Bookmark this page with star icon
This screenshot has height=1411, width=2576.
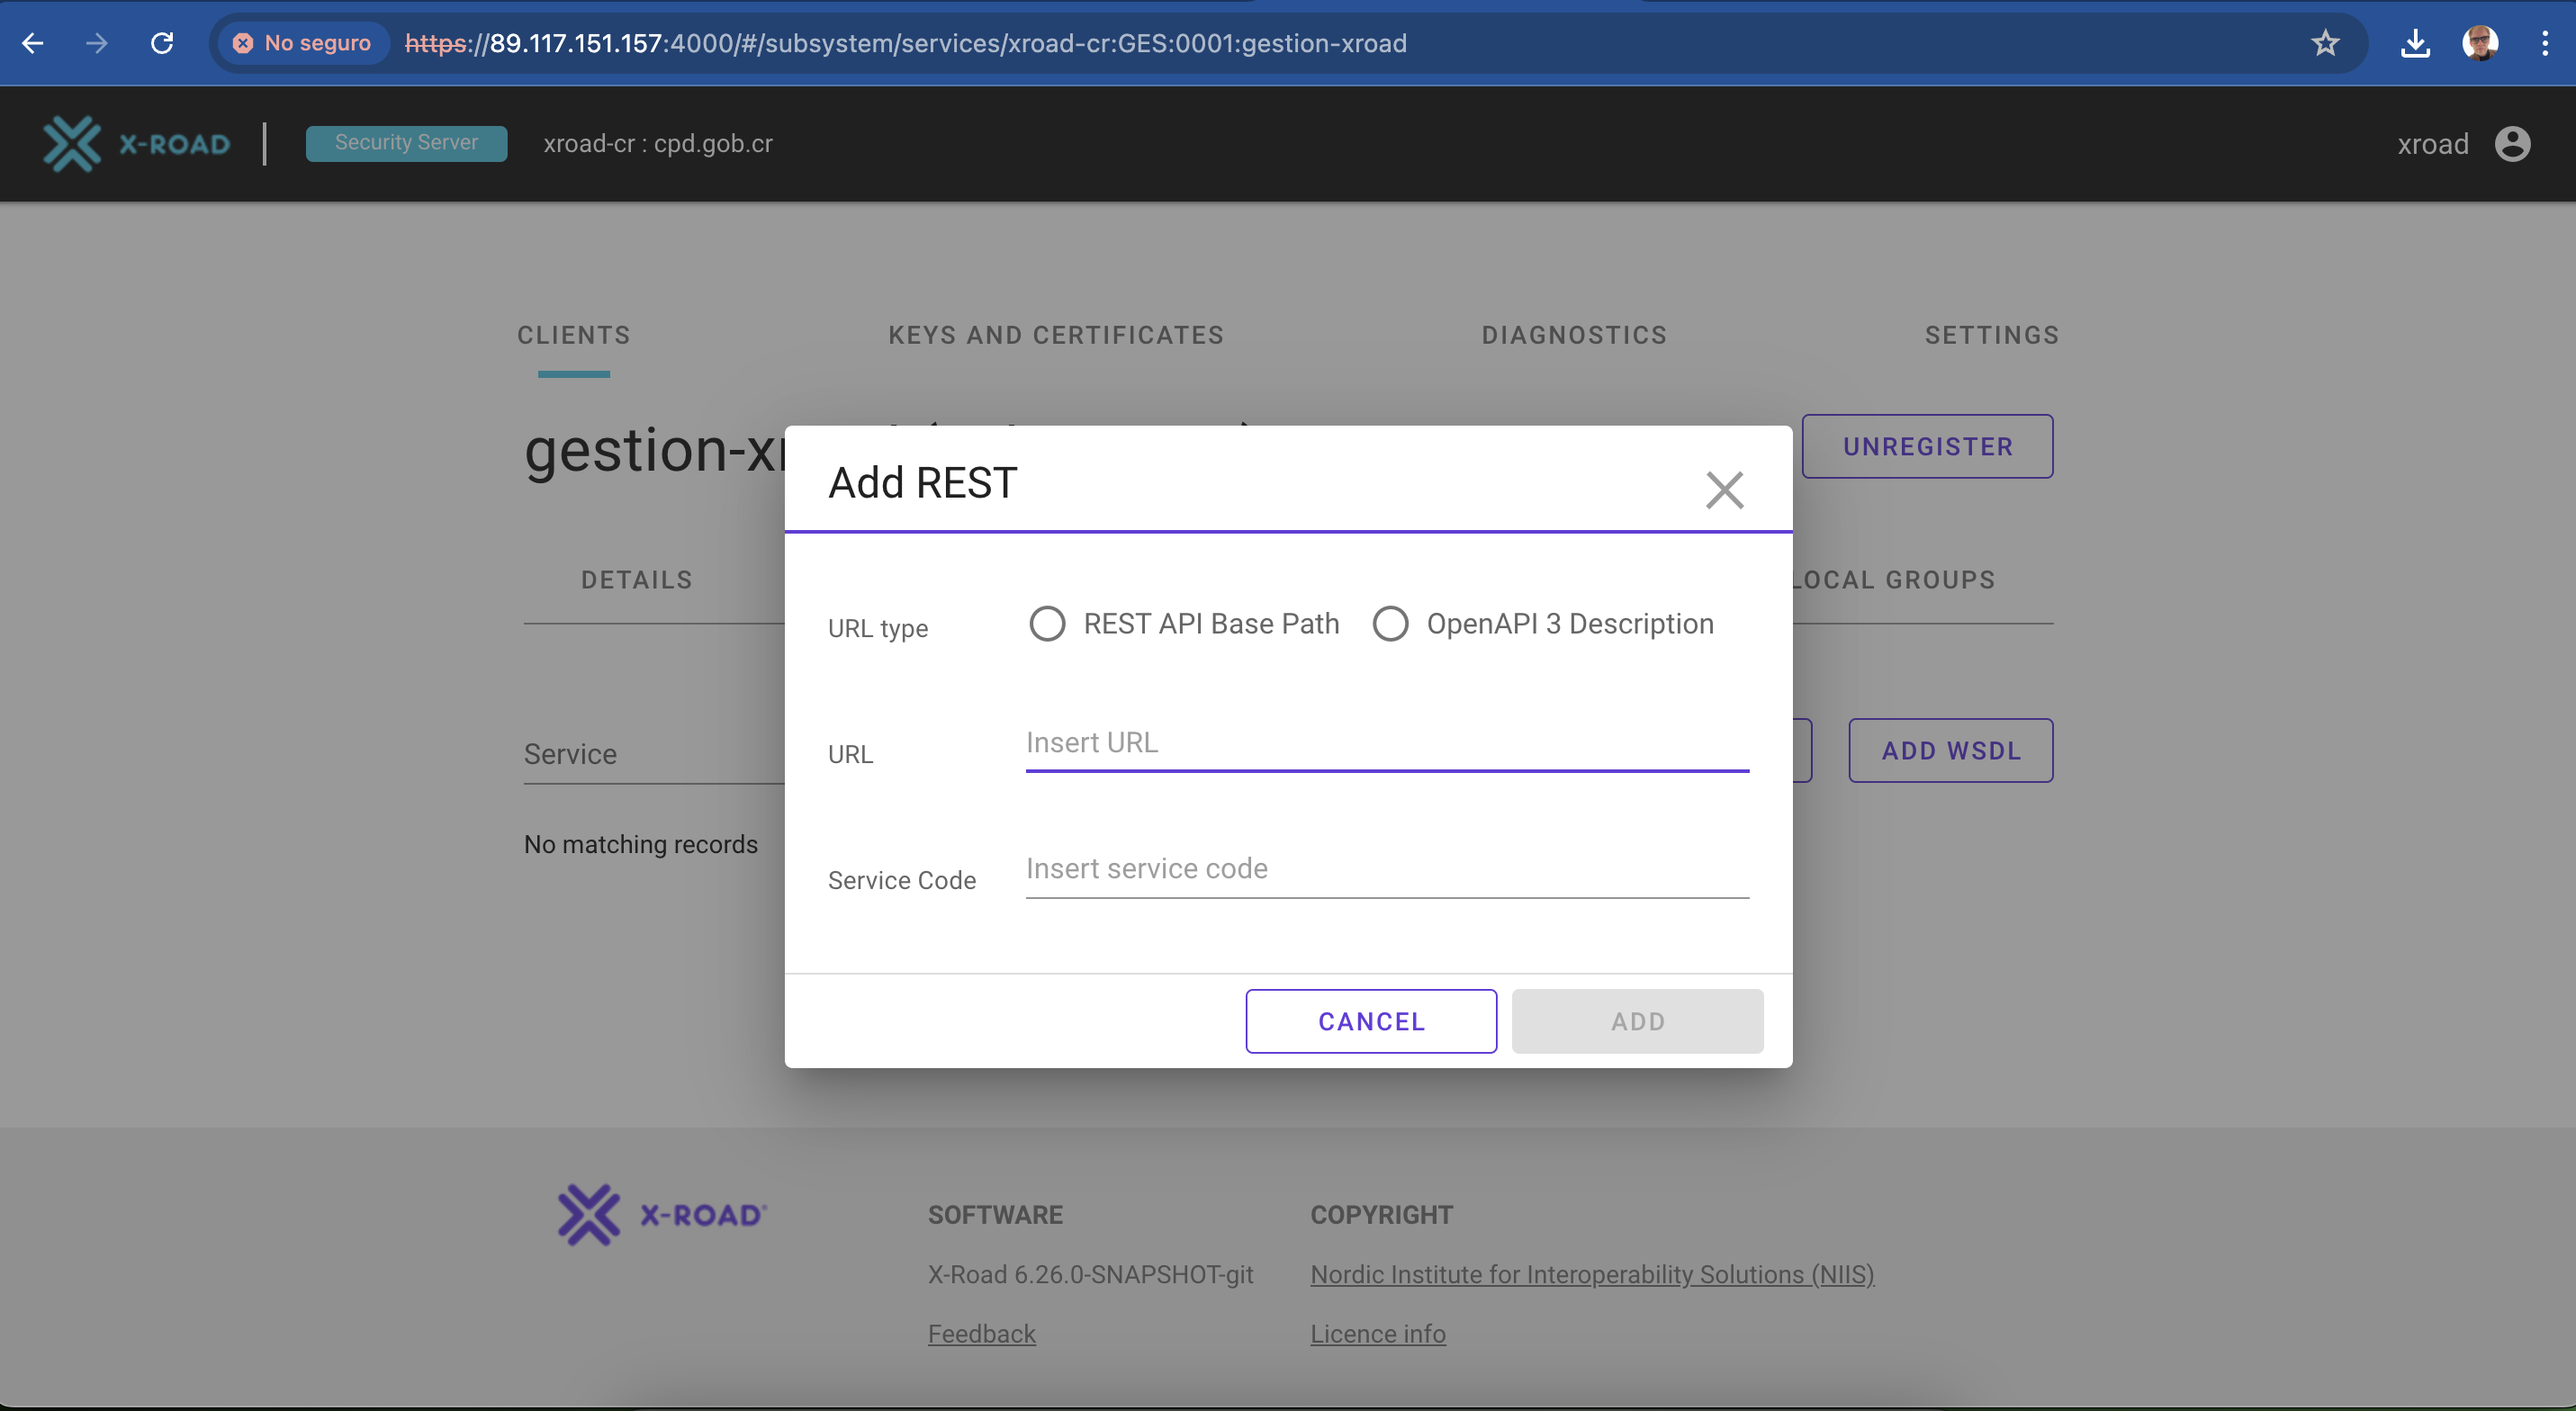click(2325, 43)
